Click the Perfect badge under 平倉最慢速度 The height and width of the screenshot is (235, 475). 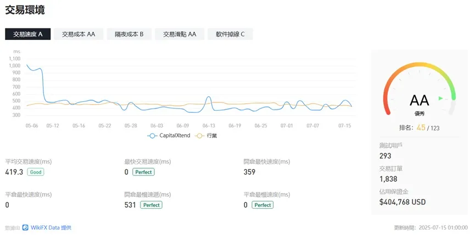(x=262, y=205)
